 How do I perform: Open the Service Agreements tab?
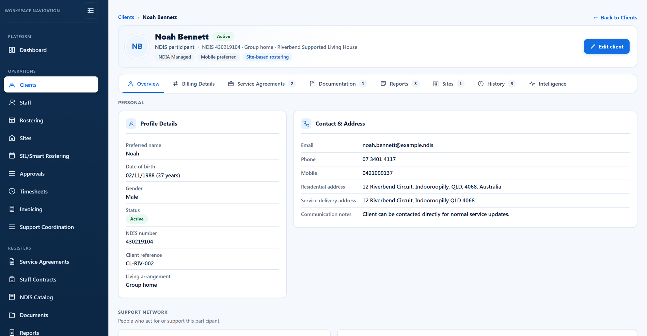(262, 84)
